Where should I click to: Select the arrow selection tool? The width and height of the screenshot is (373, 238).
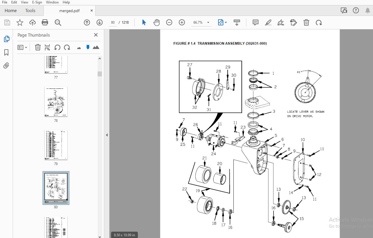144,22
